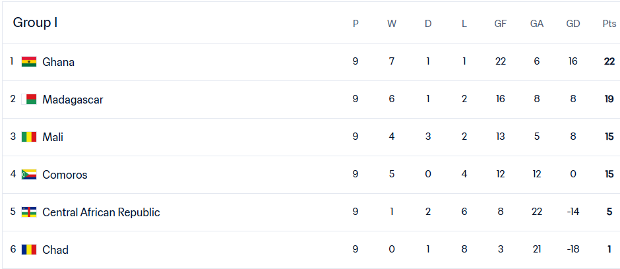Click the Central African Republic flag
The height and width of the screenshot is (269, 620).
[x=28, y=212]
